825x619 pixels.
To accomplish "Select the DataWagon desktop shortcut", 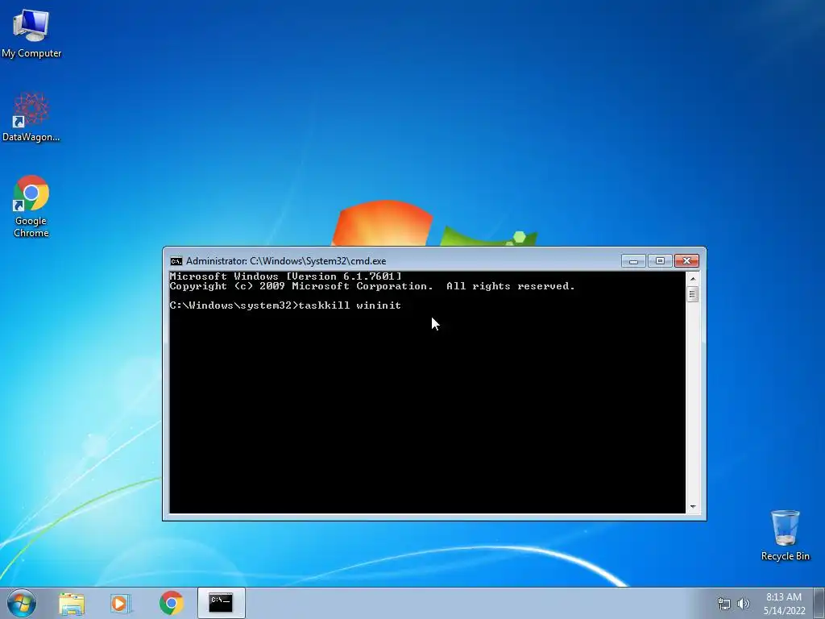I will click(x=31, y=117).
